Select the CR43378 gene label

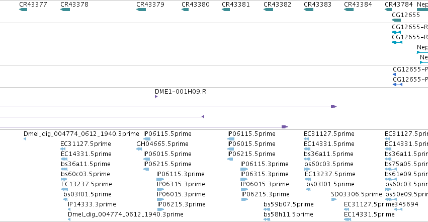point(74,5)
